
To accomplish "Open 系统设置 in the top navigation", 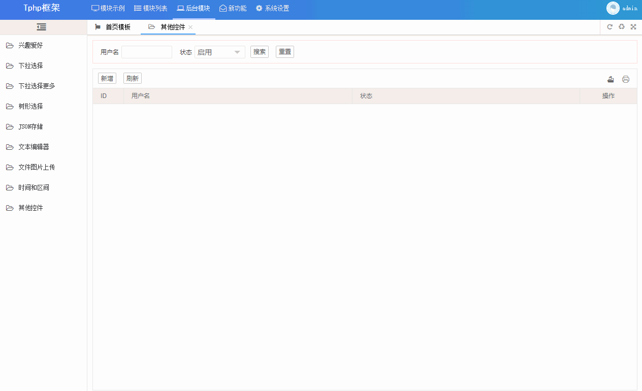I will coord(273,8).
